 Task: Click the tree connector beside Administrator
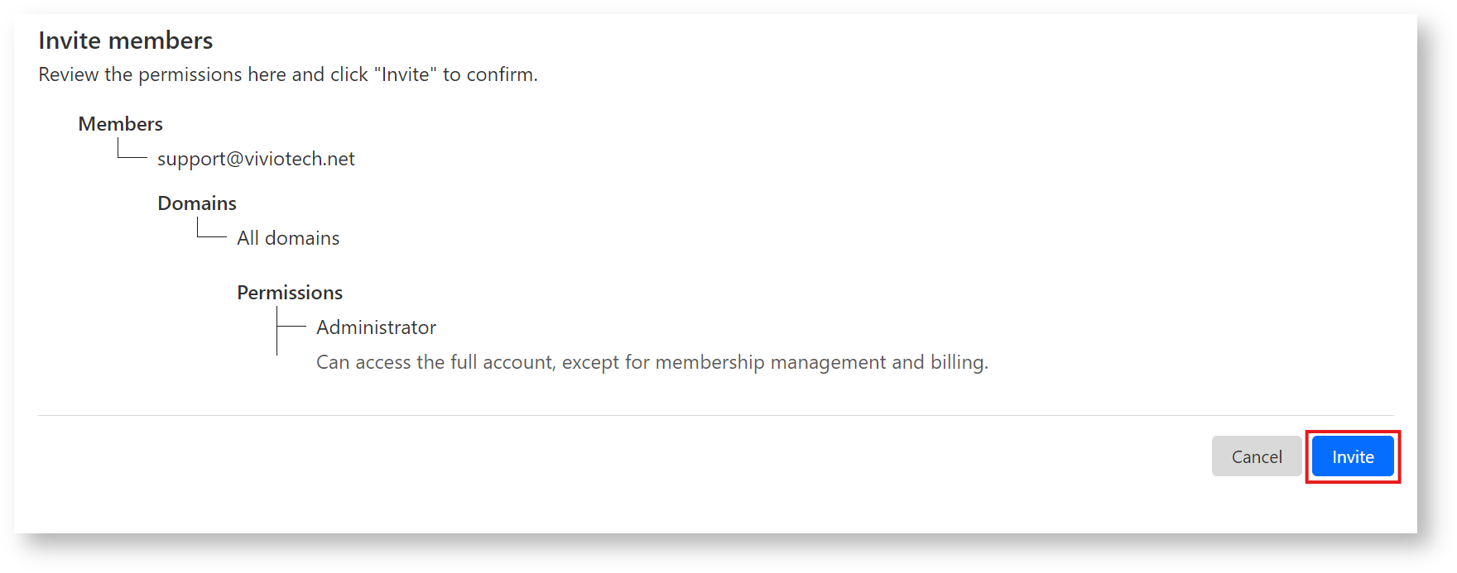290,327
